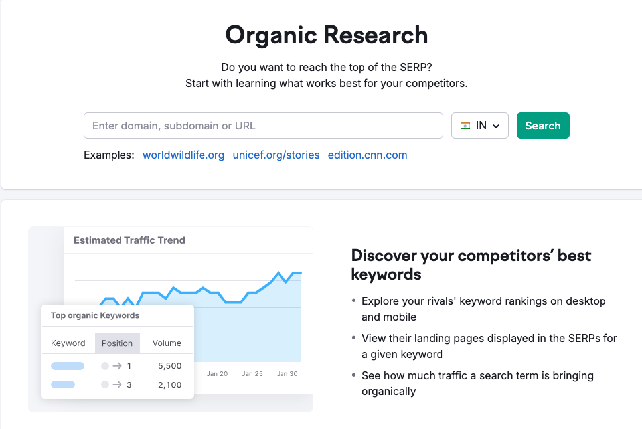
Task: Open the unicef.org/stories example link
Action: pos(276,155)
